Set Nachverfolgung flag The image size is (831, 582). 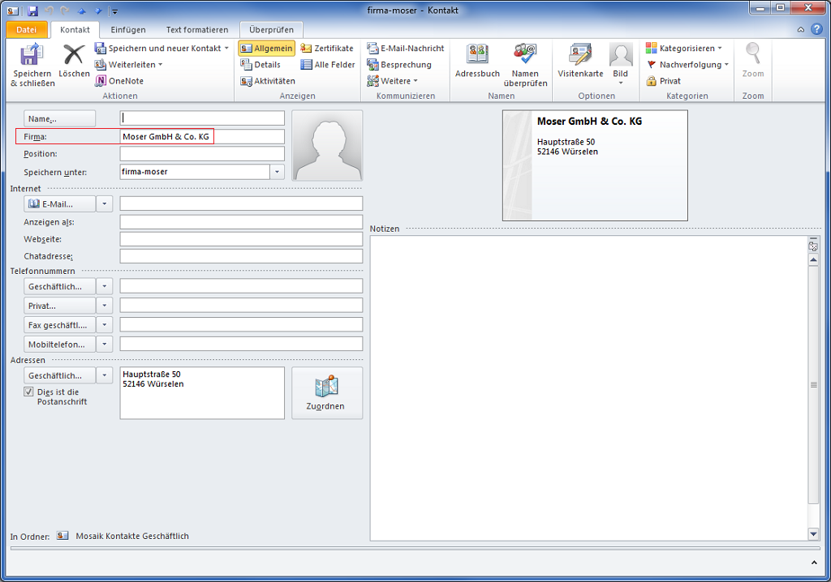point(687,65)
